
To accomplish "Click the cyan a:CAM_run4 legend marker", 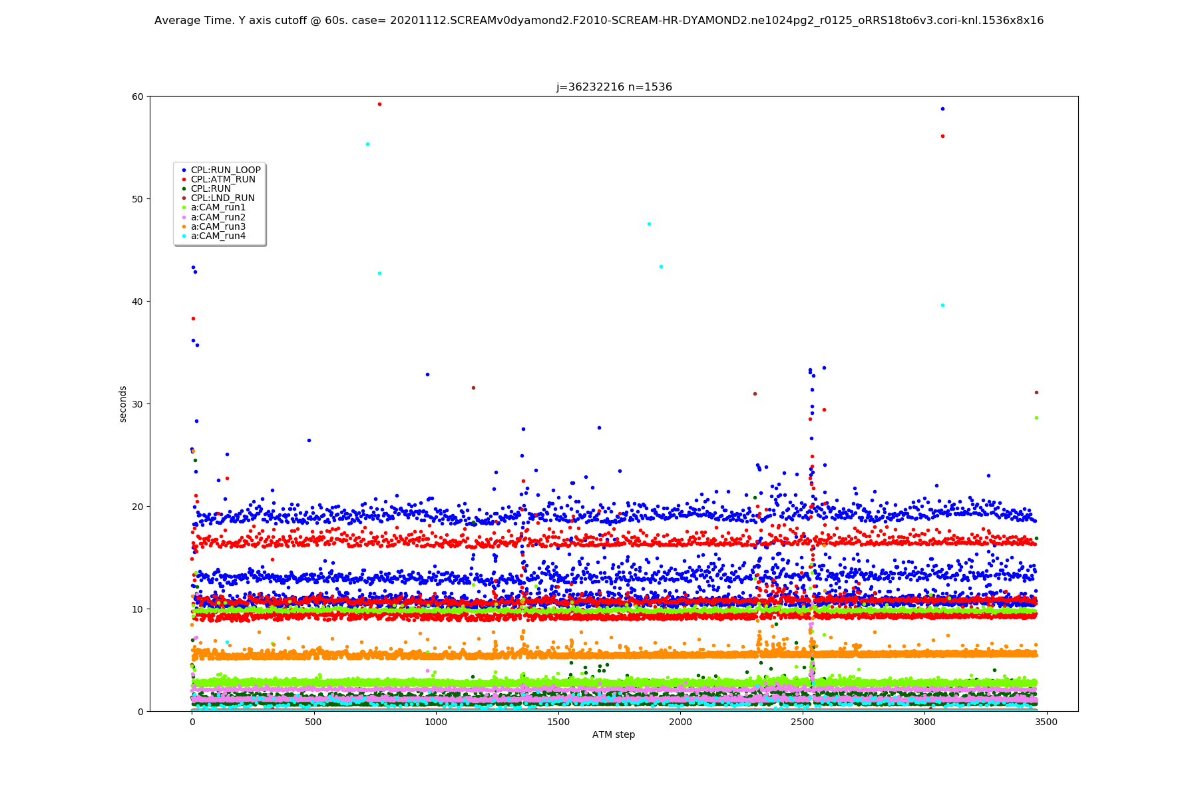I will [184, 236].
